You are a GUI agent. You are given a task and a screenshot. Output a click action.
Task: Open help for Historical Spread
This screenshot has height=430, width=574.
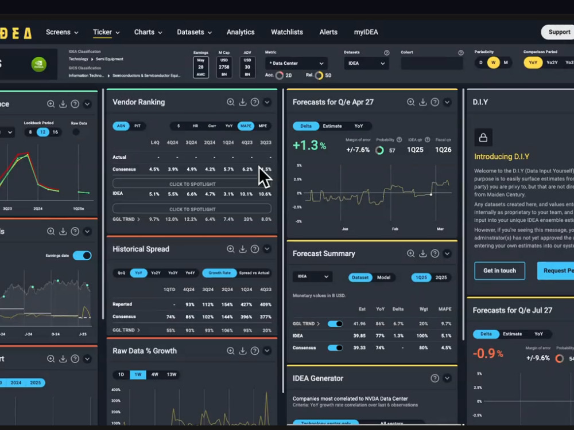255,249
